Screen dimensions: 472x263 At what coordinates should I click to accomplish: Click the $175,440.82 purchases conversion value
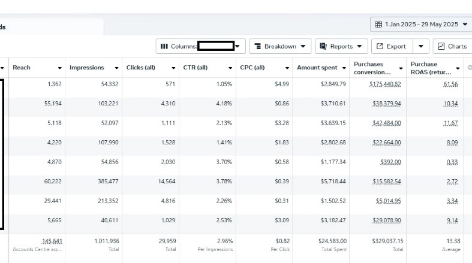tap(385, 84)
